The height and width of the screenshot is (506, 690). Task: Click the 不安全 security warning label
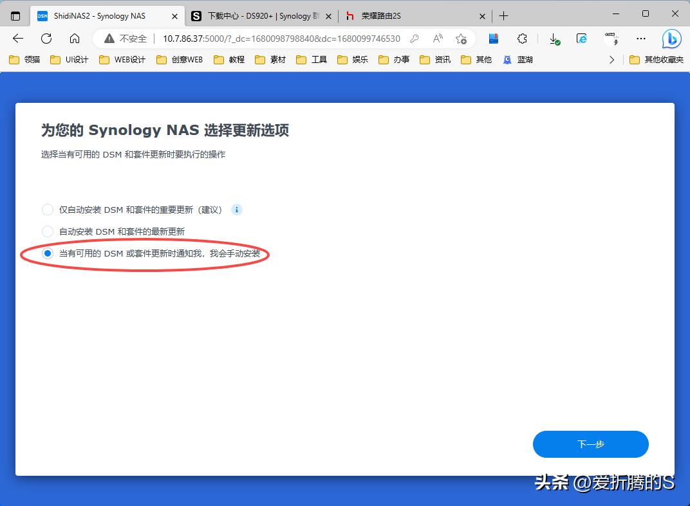click(127, 39)
